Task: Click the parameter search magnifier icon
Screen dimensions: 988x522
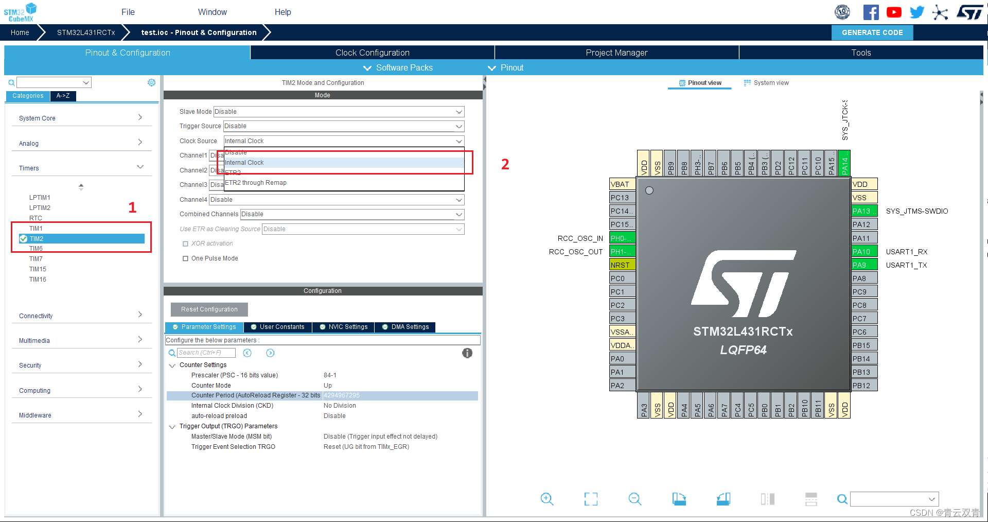Action: tap(172, 353)
